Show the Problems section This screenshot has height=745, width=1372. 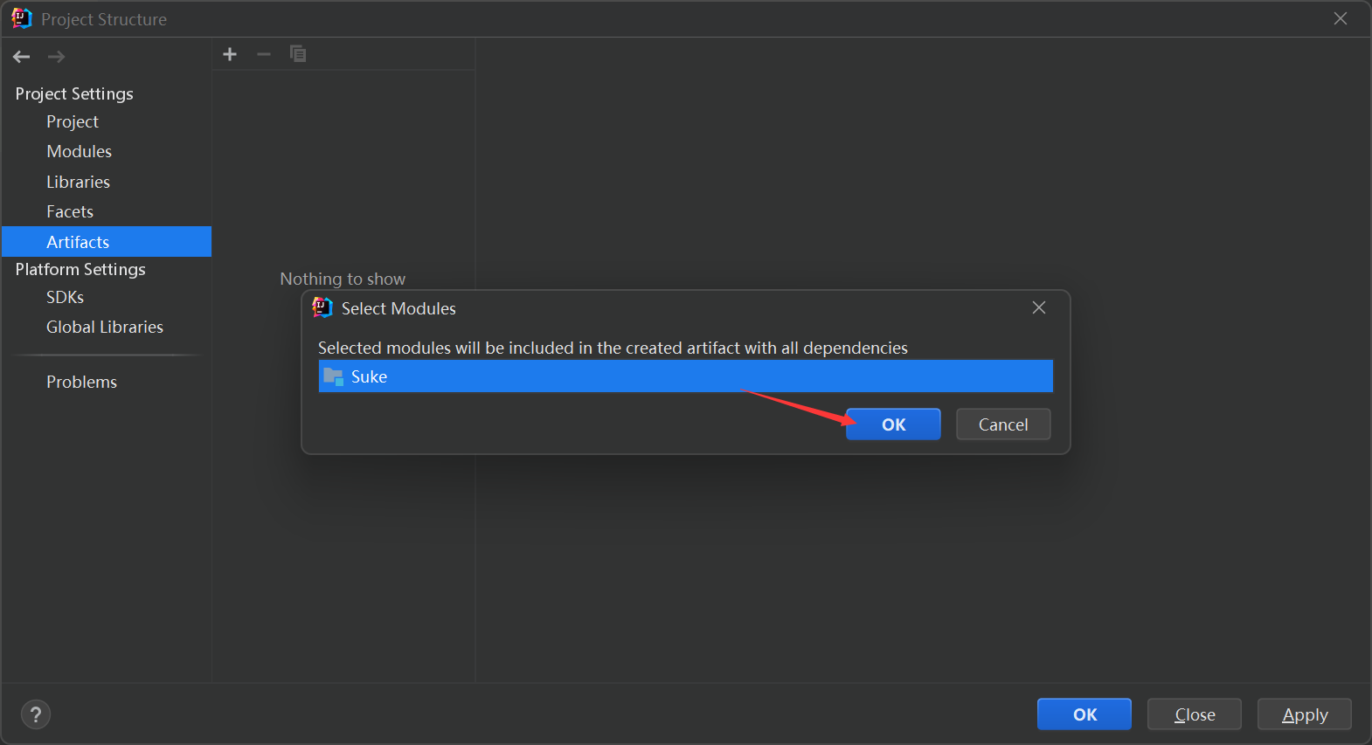tap(81, 382)
